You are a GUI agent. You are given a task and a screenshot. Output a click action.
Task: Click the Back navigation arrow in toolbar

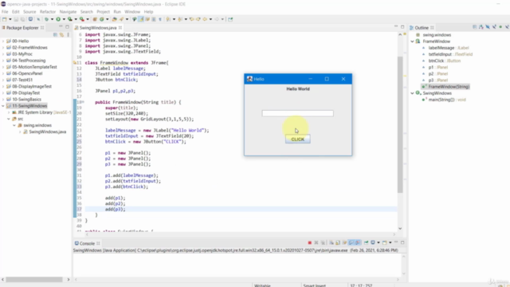[205, 19]
